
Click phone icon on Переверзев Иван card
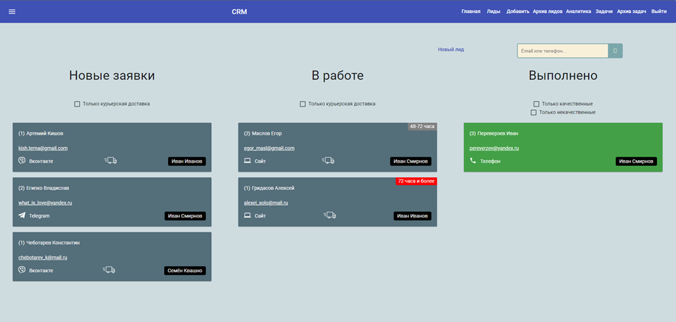click(x=473, y=161)
